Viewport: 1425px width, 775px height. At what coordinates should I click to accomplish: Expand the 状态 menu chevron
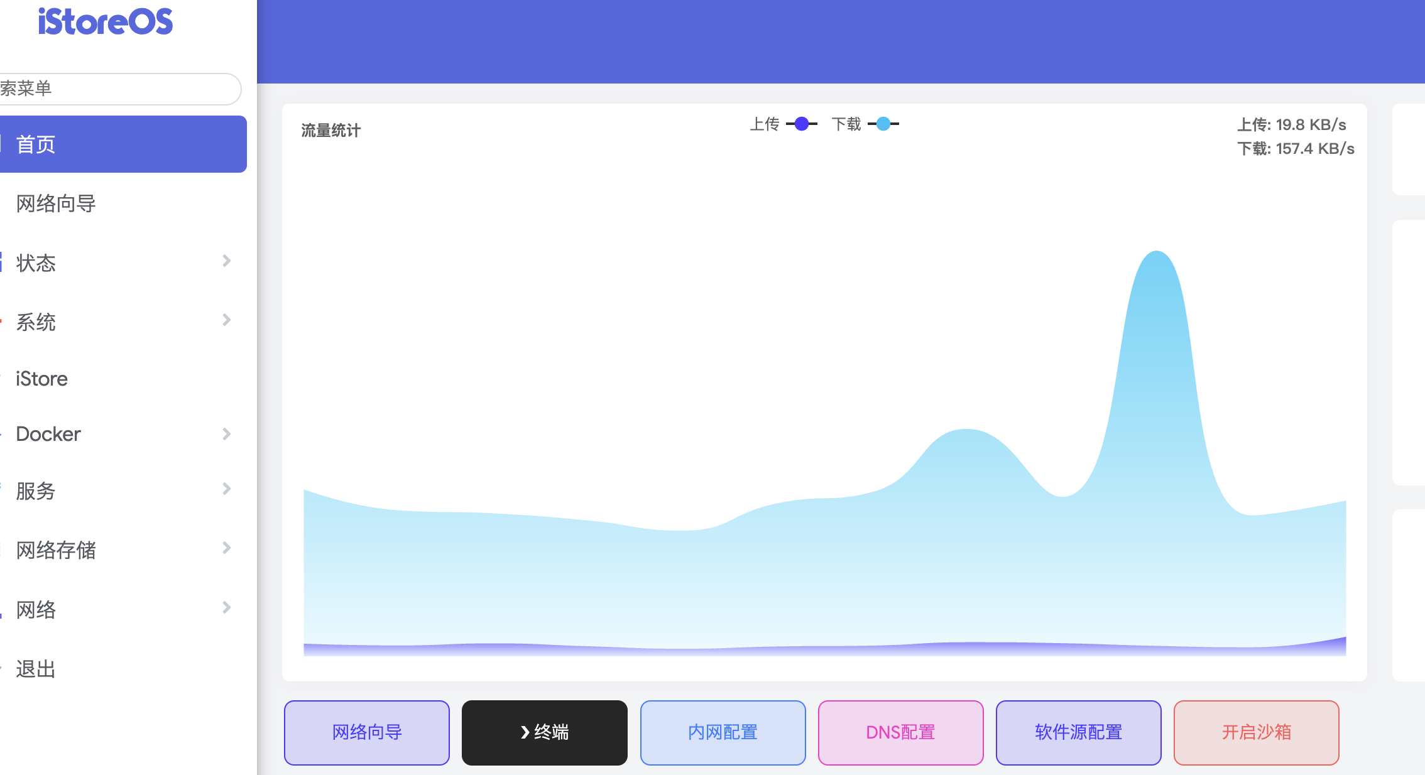[227, 261]
